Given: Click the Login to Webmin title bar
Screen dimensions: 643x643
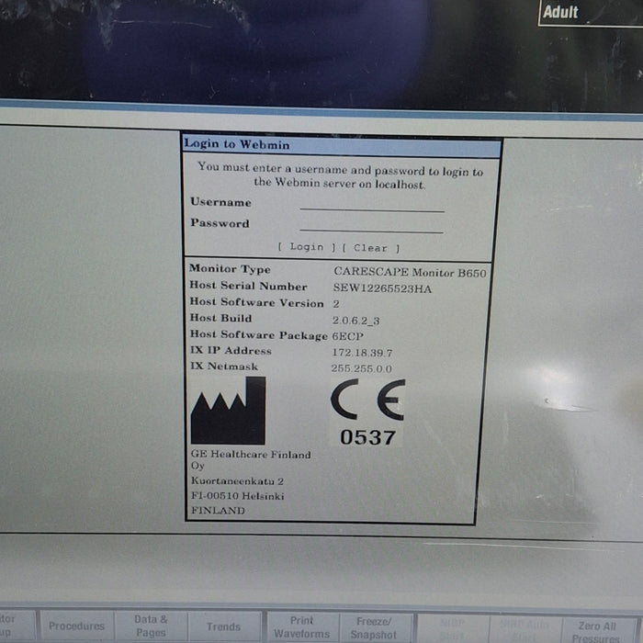Looking at the screenshot, I should point(342,145).
